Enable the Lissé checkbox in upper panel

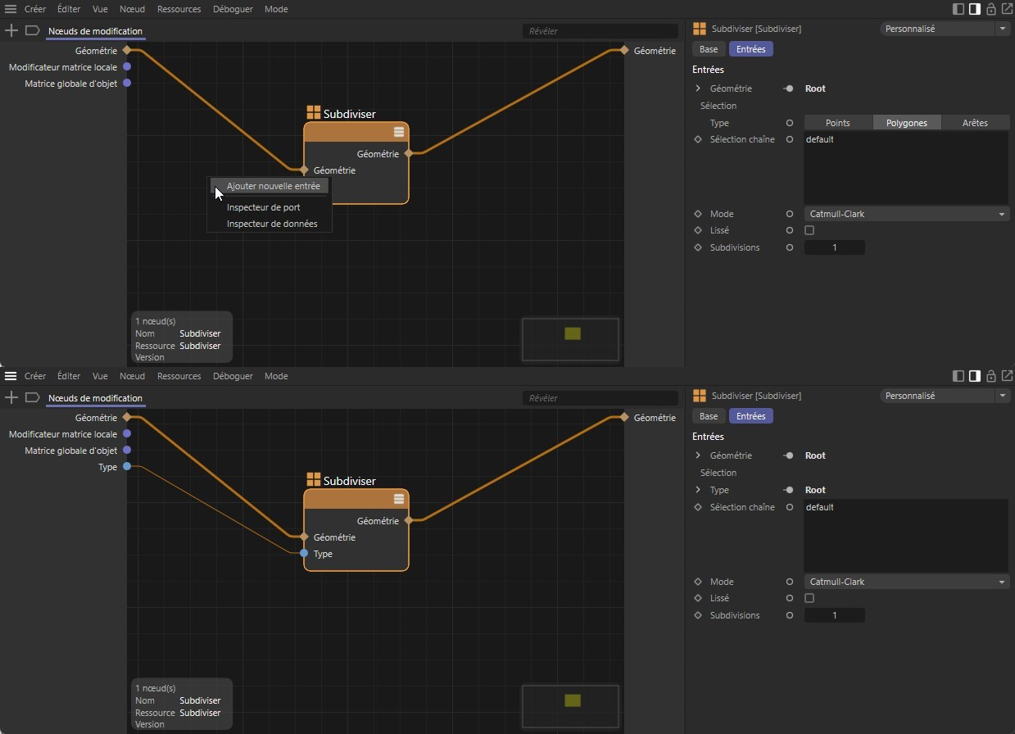coord(809,231)
